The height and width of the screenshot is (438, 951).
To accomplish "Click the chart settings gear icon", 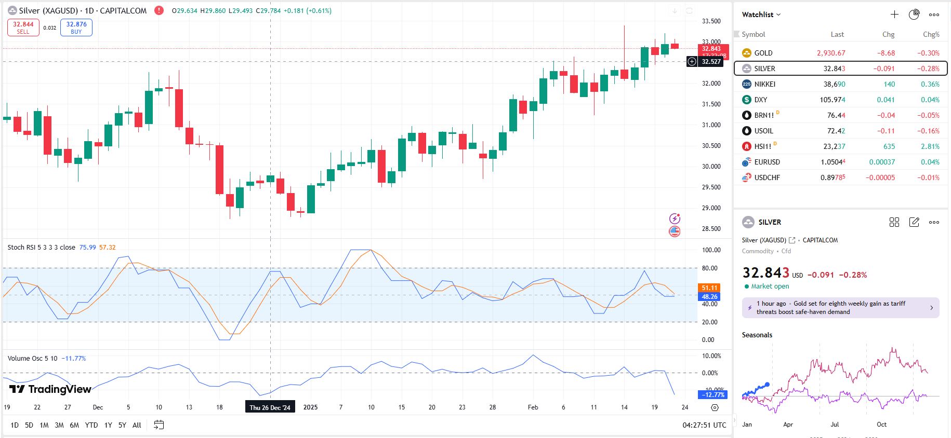I will (715, 408).
